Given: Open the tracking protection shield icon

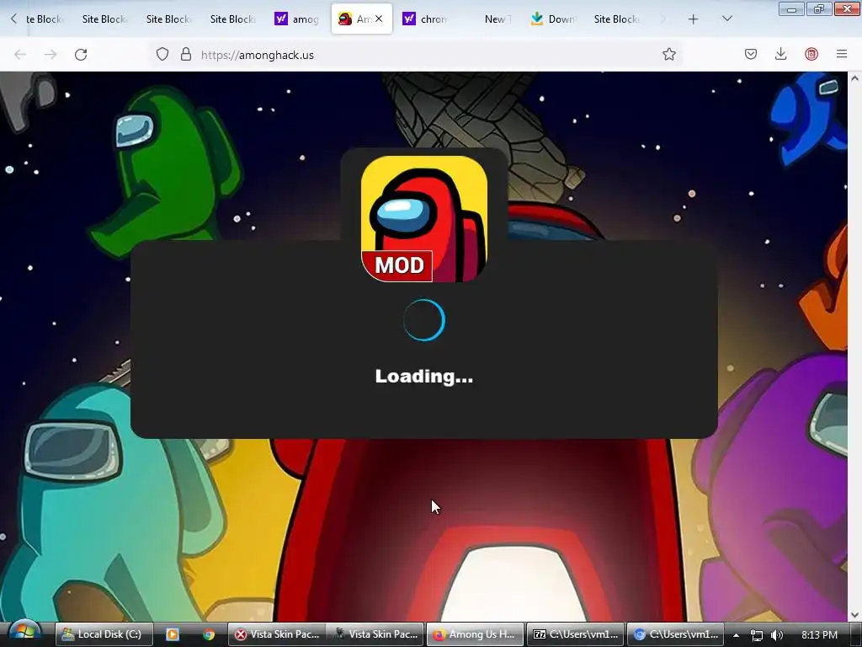Looking at the screenshot, I should coord(162,55).
